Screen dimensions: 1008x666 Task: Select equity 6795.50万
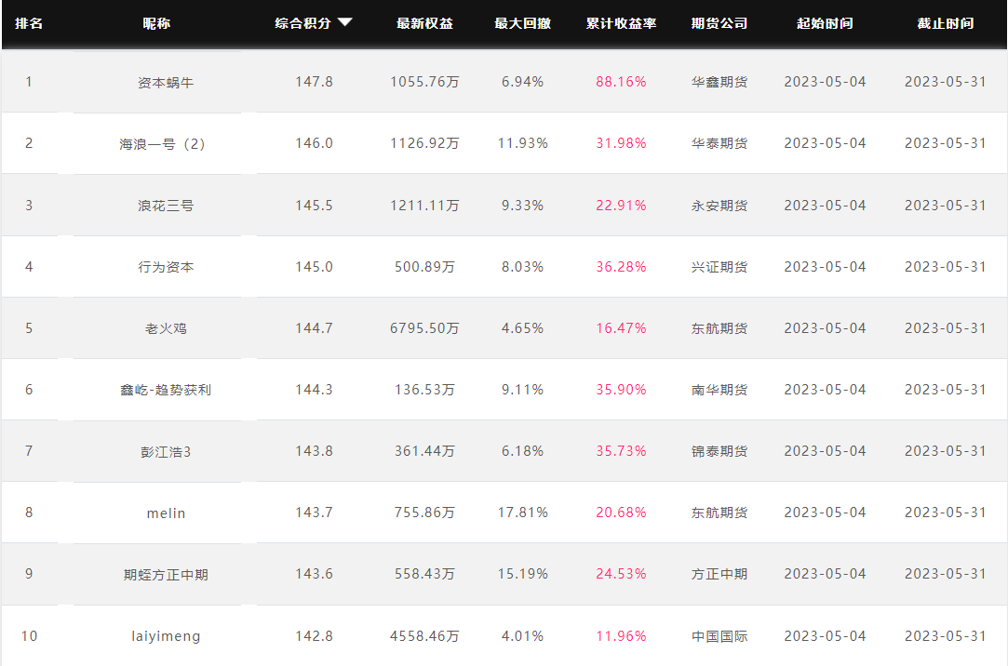424,328
